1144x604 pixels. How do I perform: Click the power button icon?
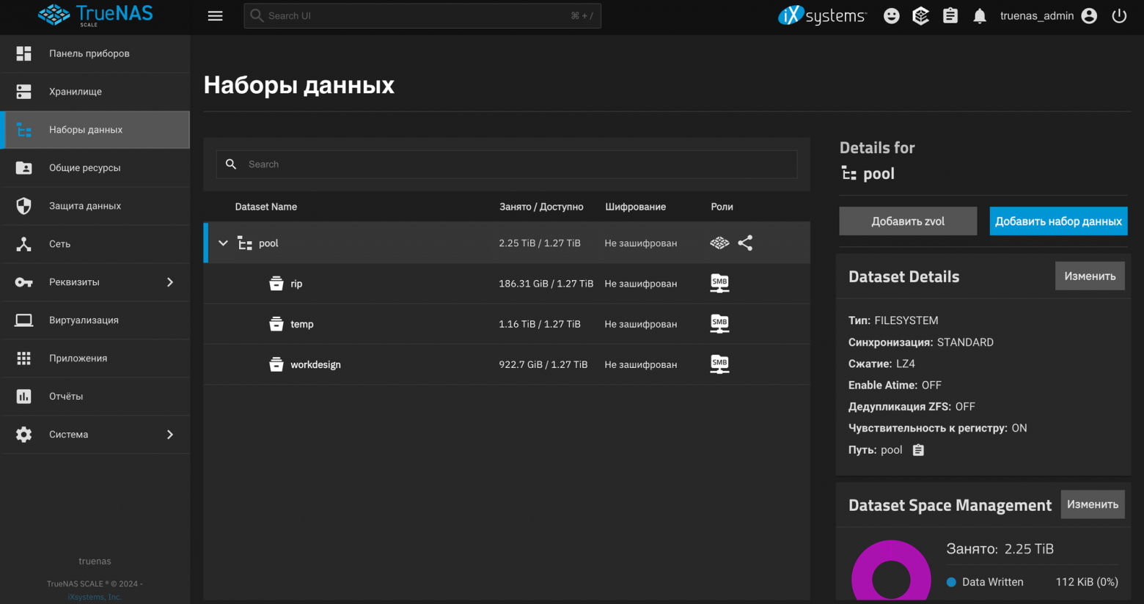tap(1119, 16)
